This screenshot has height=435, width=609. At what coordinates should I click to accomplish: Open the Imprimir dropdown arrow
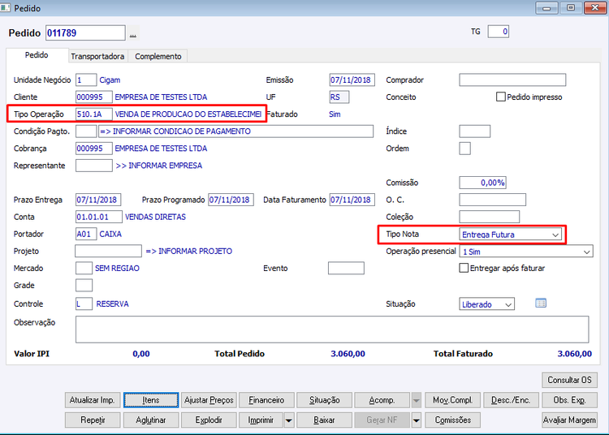click(x=288, y=420)
